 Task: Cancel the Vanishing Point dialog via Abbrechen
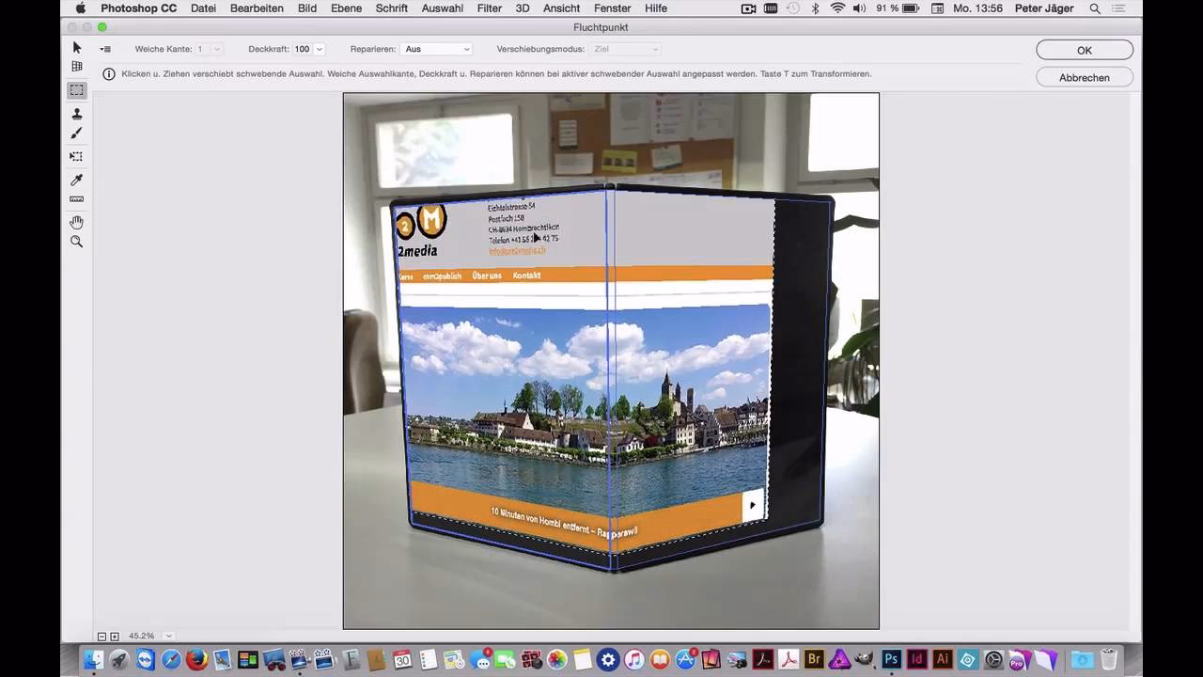1083,77
